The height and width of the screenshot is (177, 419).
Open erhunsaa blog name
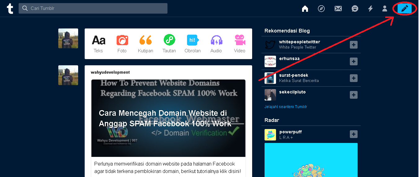tap(289, 58)
